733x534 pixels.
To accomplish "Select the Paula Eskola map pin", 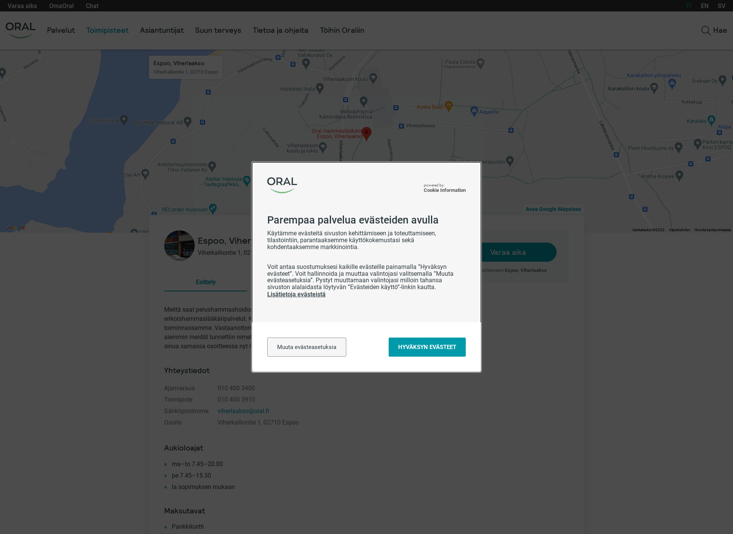I will click(481, 63).
